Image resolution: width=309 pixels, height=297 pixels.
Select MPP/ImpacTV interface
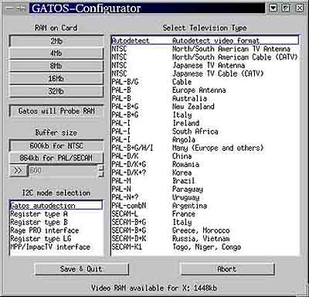(56, 247)
